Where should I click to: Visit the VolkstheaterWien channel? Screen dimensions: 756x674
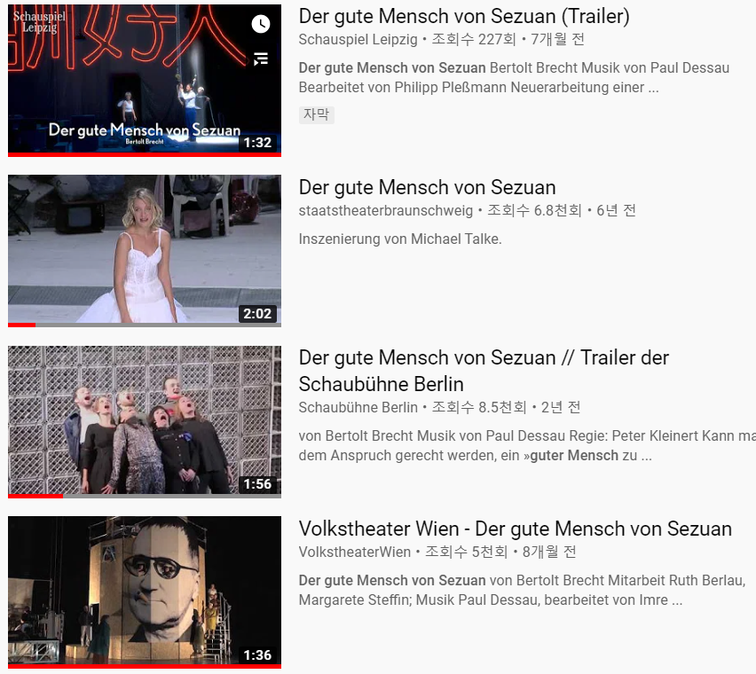pyautogui.click(x=354, y=553)
